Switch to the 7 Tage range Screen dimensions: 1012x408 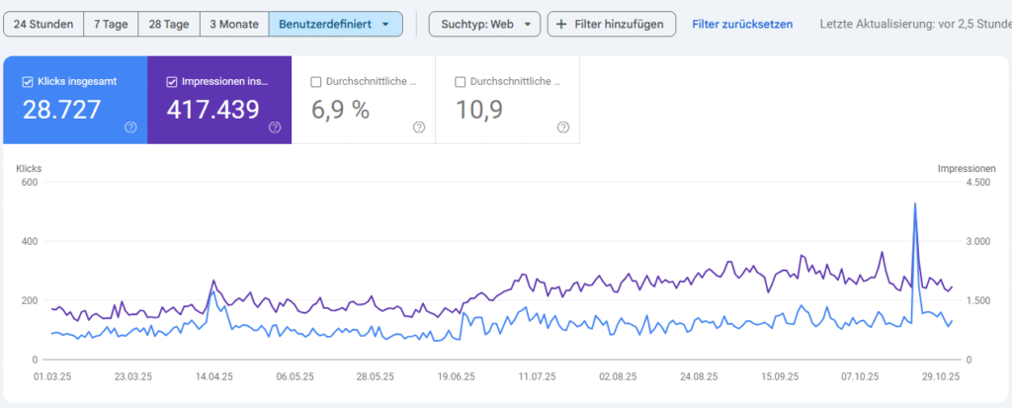110,24
